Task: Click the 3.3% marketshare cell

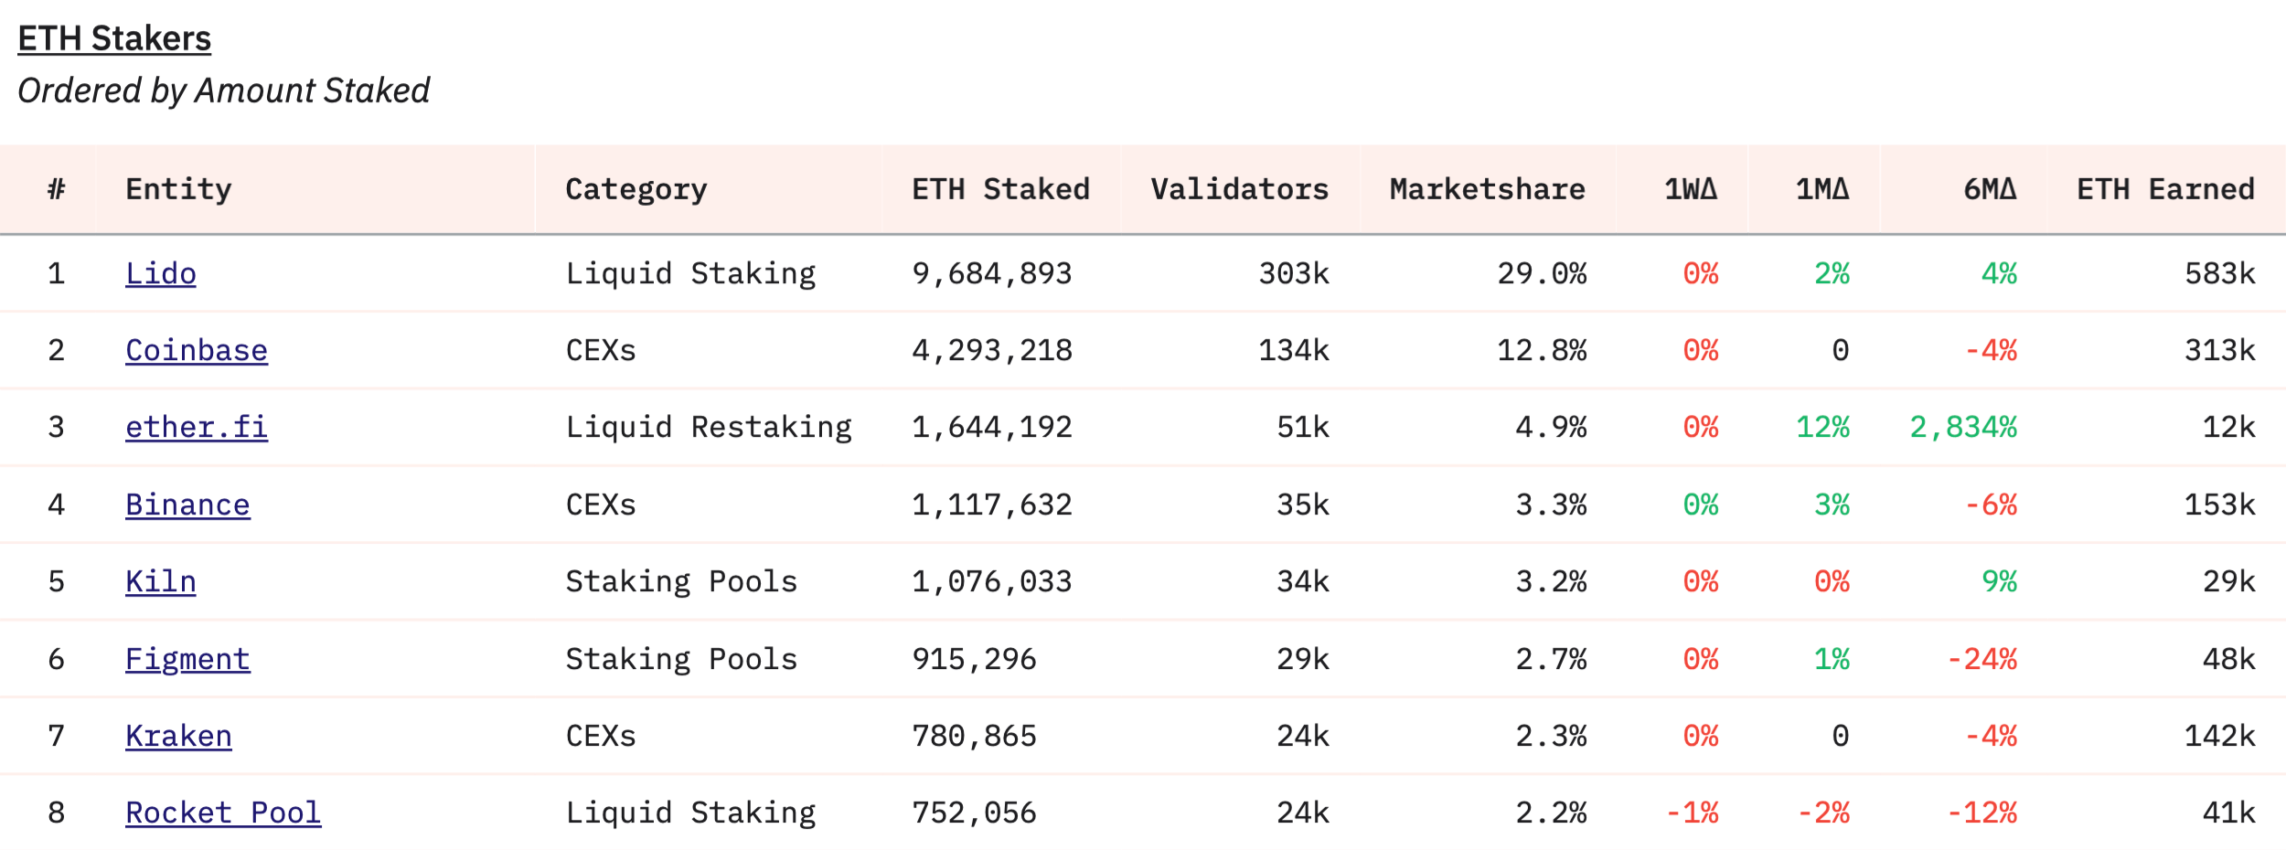Action: pos(1551,505)
